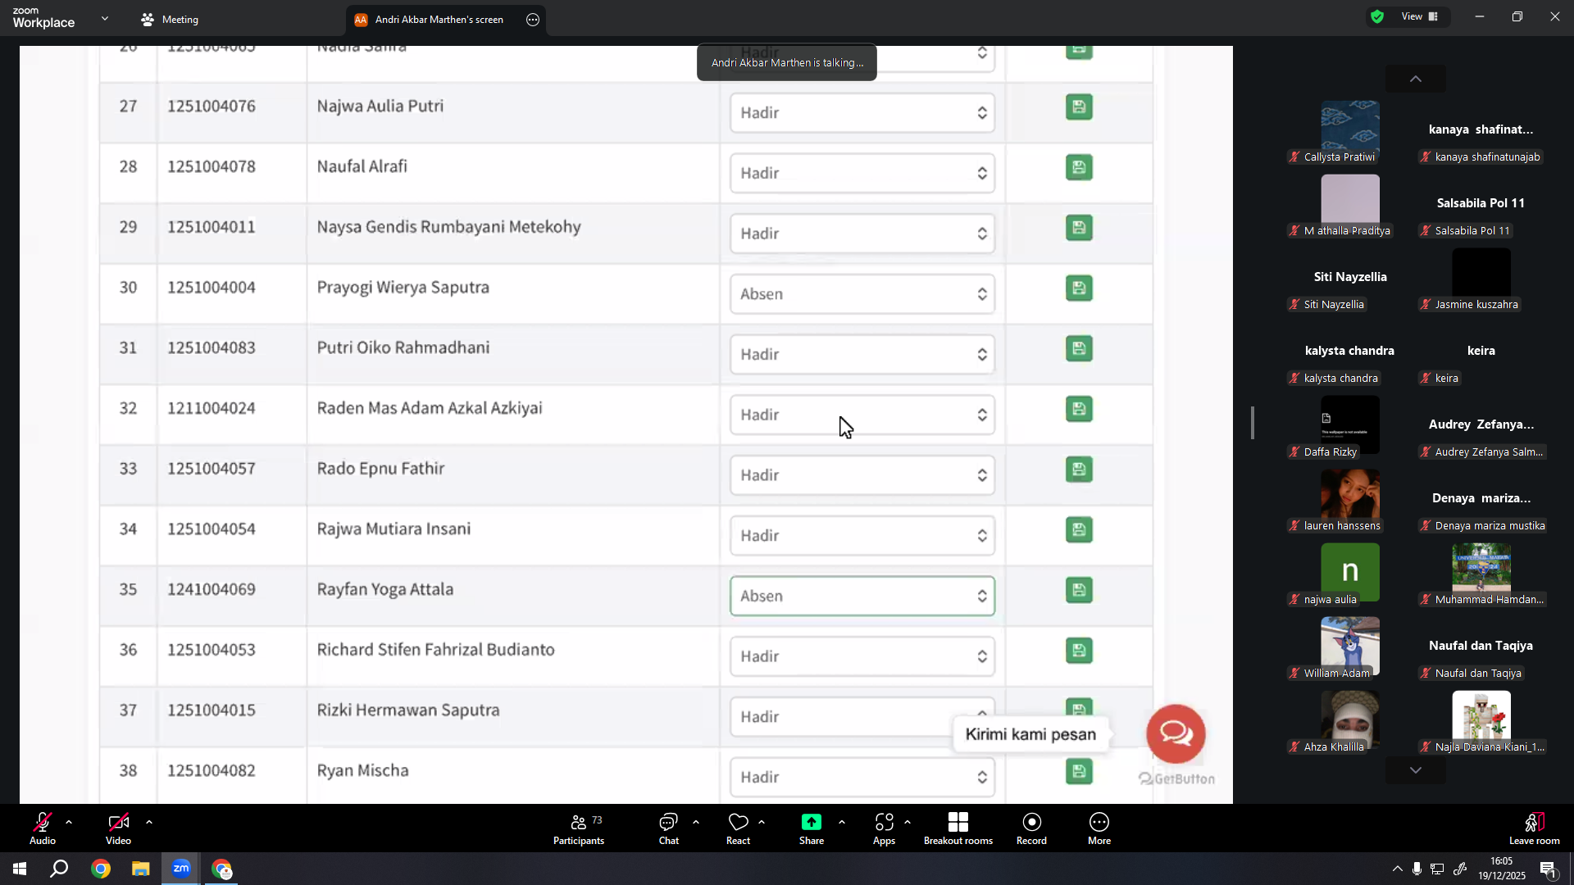Show previous participants in gallery
1574x885 pixels.
[x=1416, y=79]
